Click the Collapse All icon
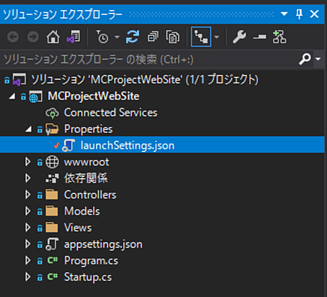327x297 pixels. pyautogui.click(x=153, y=37)
